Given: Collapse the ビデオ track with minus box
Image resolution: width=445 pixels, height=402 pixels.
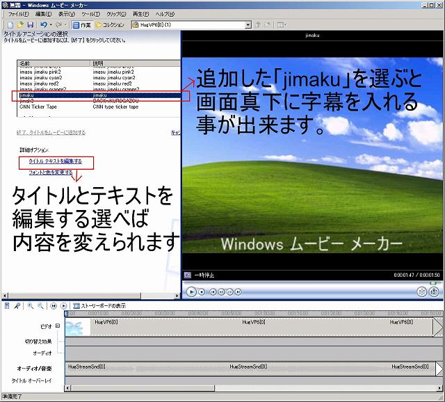Looking at the screenshot, I should (x=58, y=326).
